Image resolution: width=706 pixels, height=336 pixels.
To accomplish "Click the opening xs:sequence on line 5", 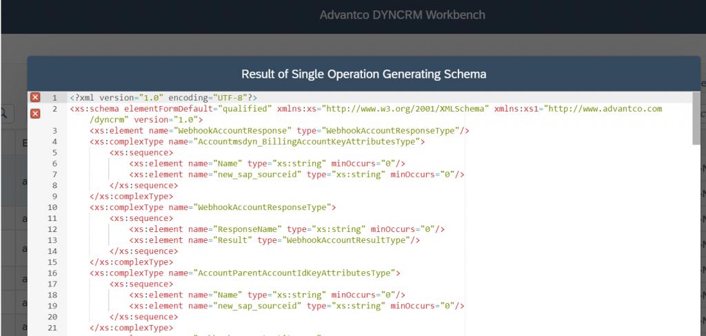I will pos(141,153).
